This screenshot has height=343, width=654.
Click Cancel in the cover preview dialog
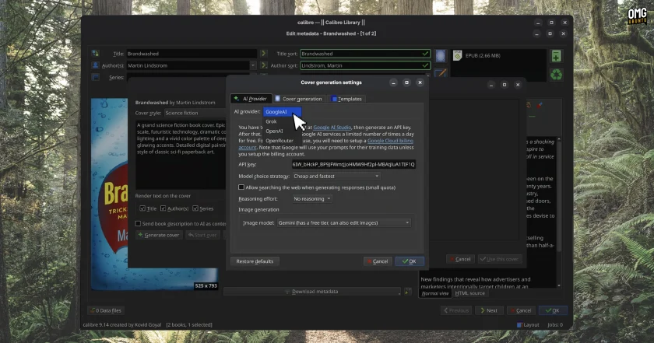click(x=459, y=259)
